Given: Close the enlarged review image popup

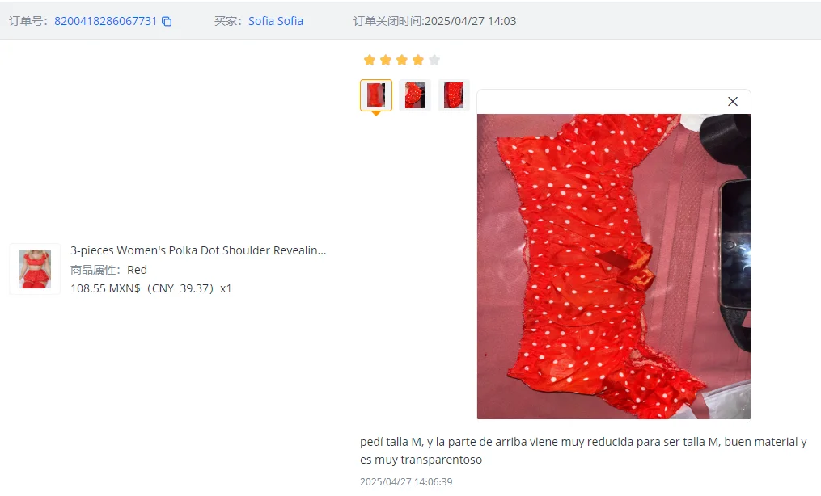Looking at the screenshot, I should pyautogui.click(x=733, y=102).
